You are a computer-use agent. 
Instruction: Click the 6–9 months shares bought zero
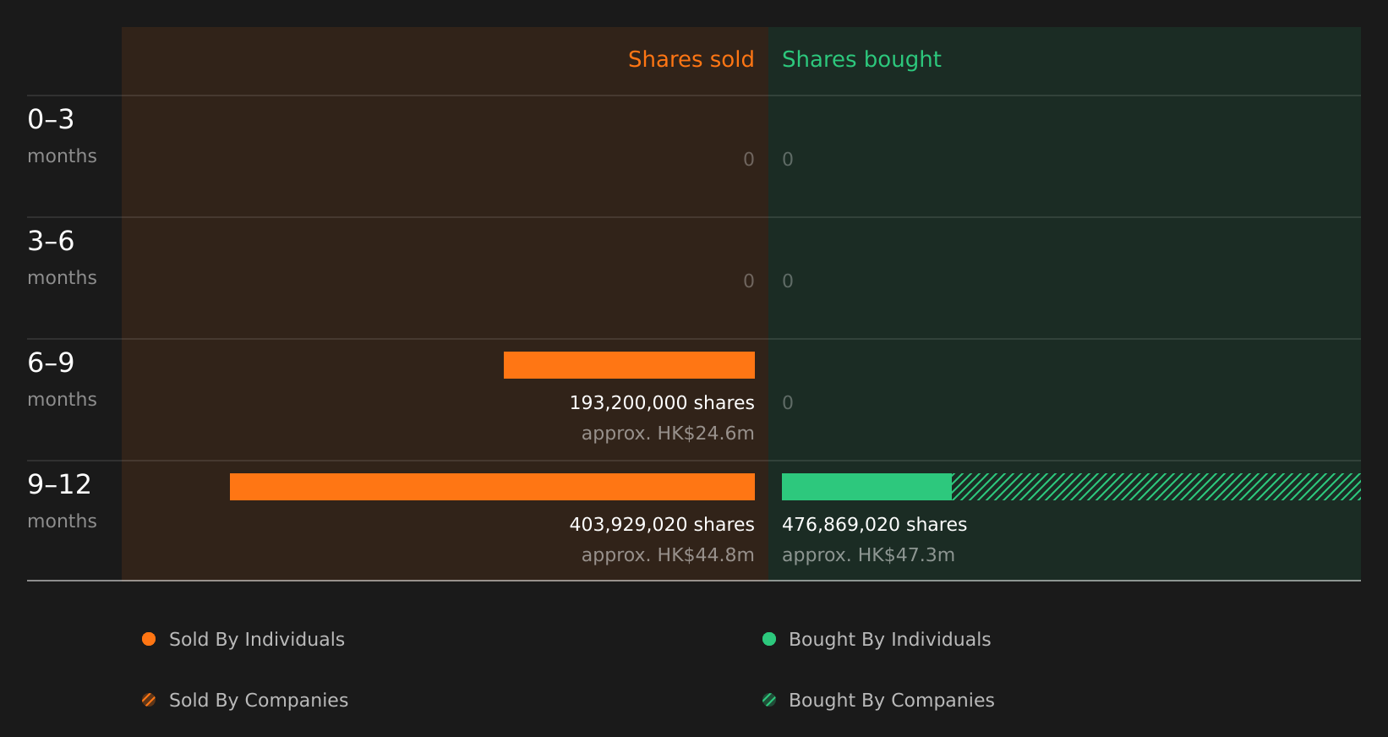pyautogui.click(x=788, y=402)
